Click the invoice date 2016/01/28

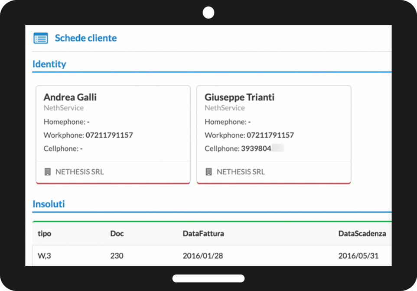[x=203, y=255]
